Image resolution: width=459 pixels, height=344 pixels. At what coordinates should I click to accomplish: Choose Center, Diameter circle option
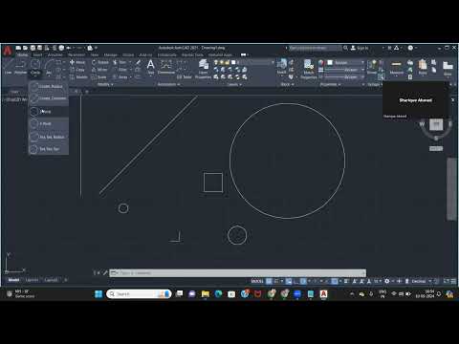point(49,98)
